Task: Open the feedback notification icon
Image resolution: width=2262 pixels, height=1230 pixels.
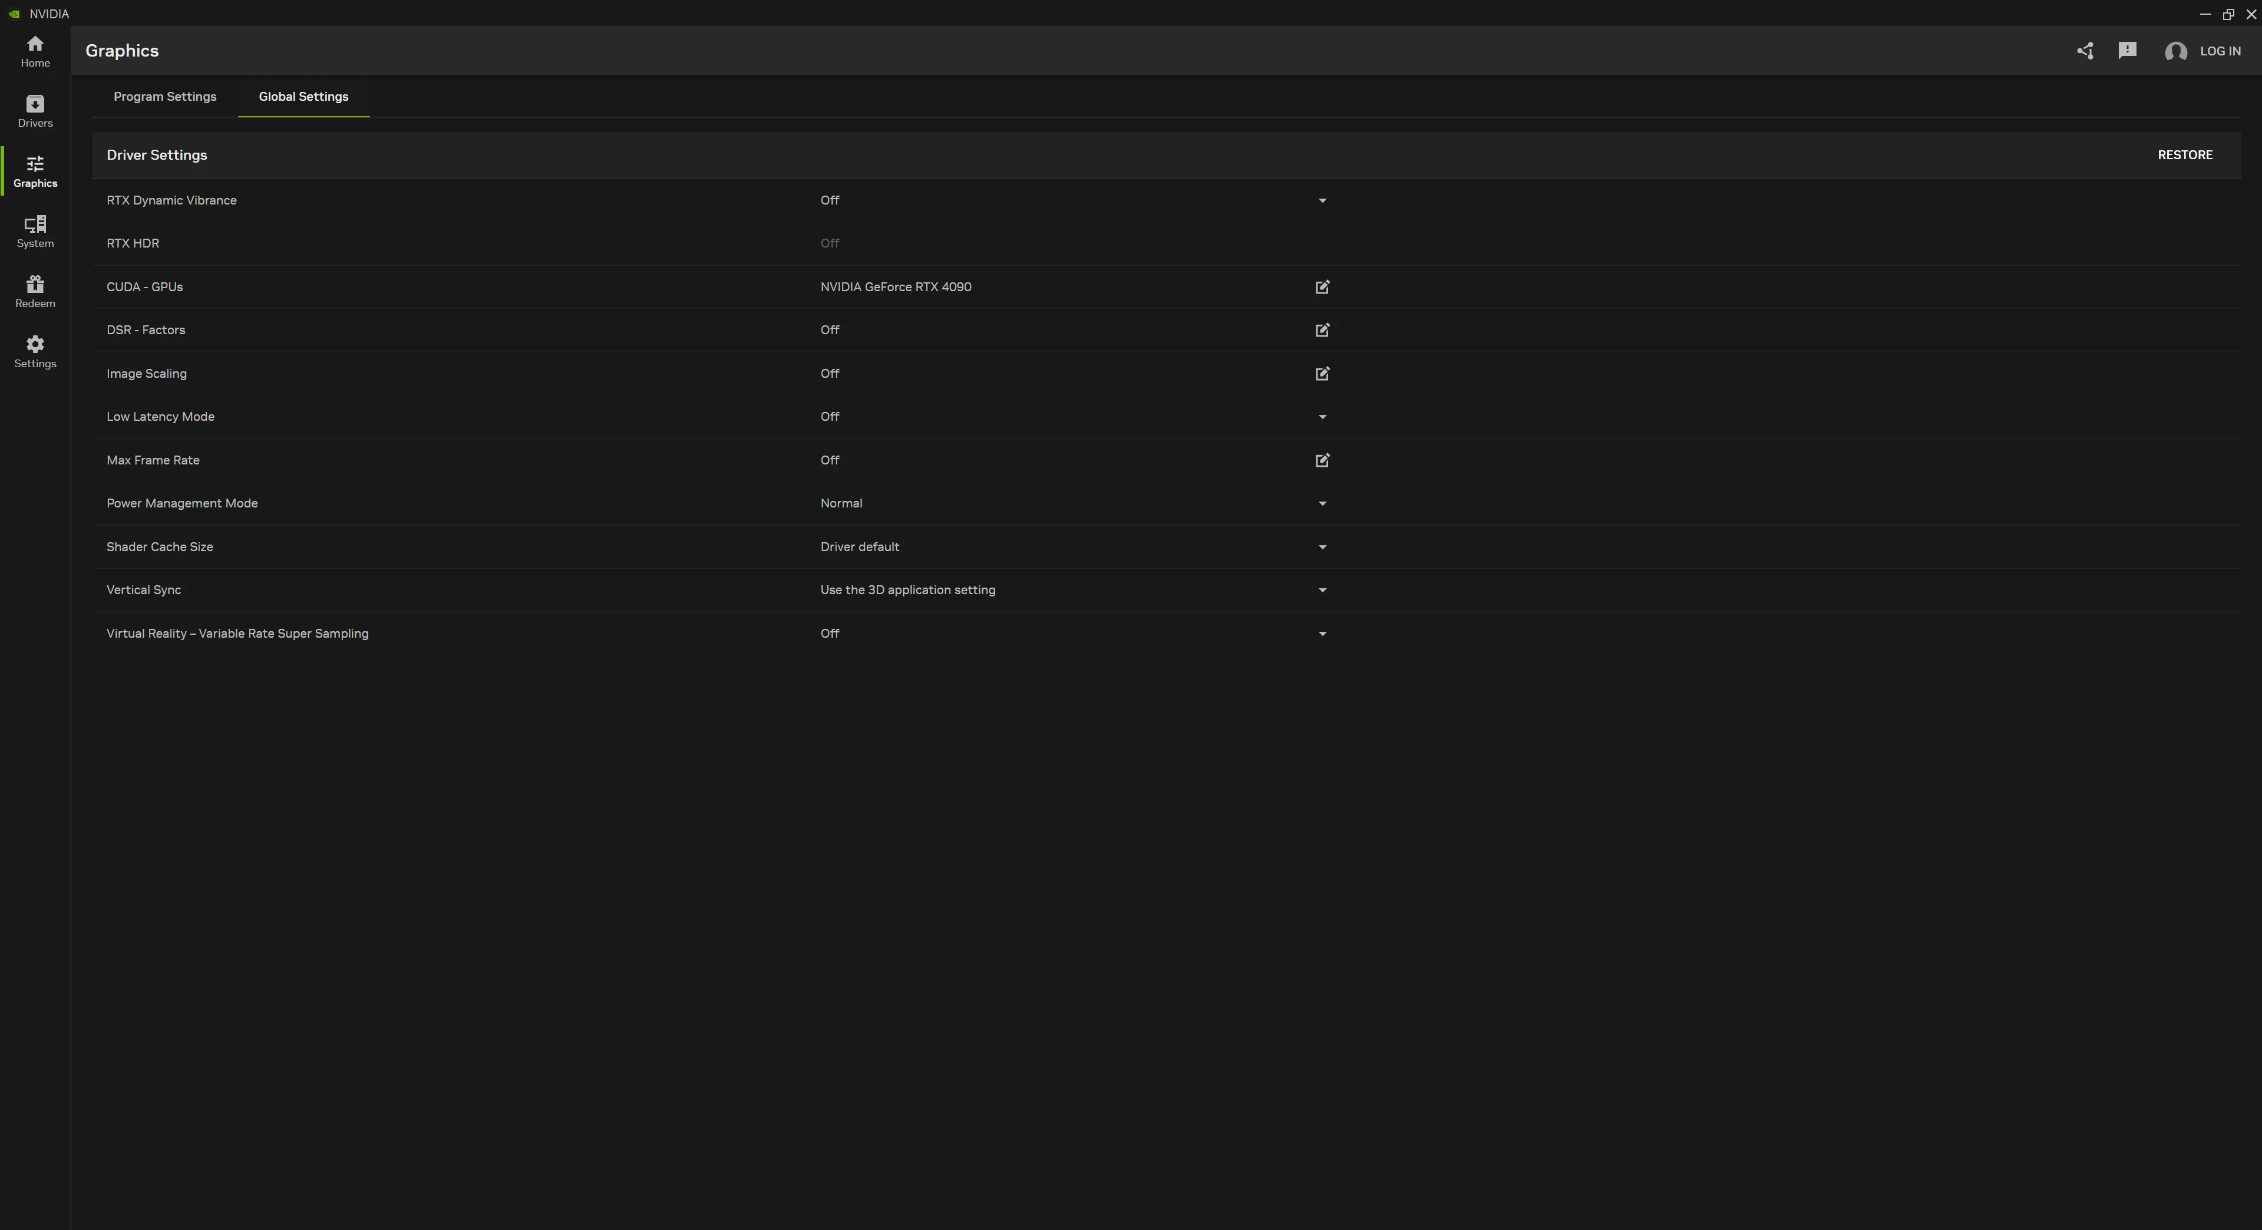Action: click(x=2126, y=51)
